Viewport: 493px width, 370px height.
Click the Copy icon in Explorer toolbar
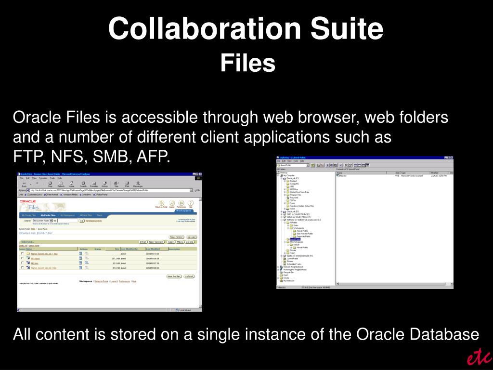pos(331,165)
